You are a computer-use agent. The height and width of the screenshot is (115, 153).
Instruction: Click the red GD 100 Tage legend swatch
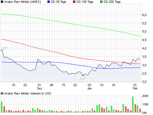click(74, 2)
